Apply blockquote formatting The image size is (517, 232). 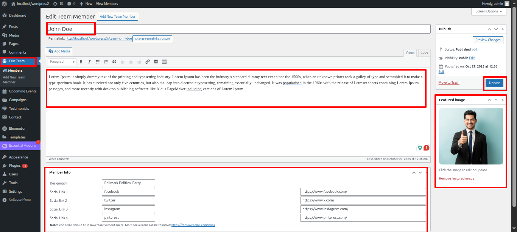114,62
